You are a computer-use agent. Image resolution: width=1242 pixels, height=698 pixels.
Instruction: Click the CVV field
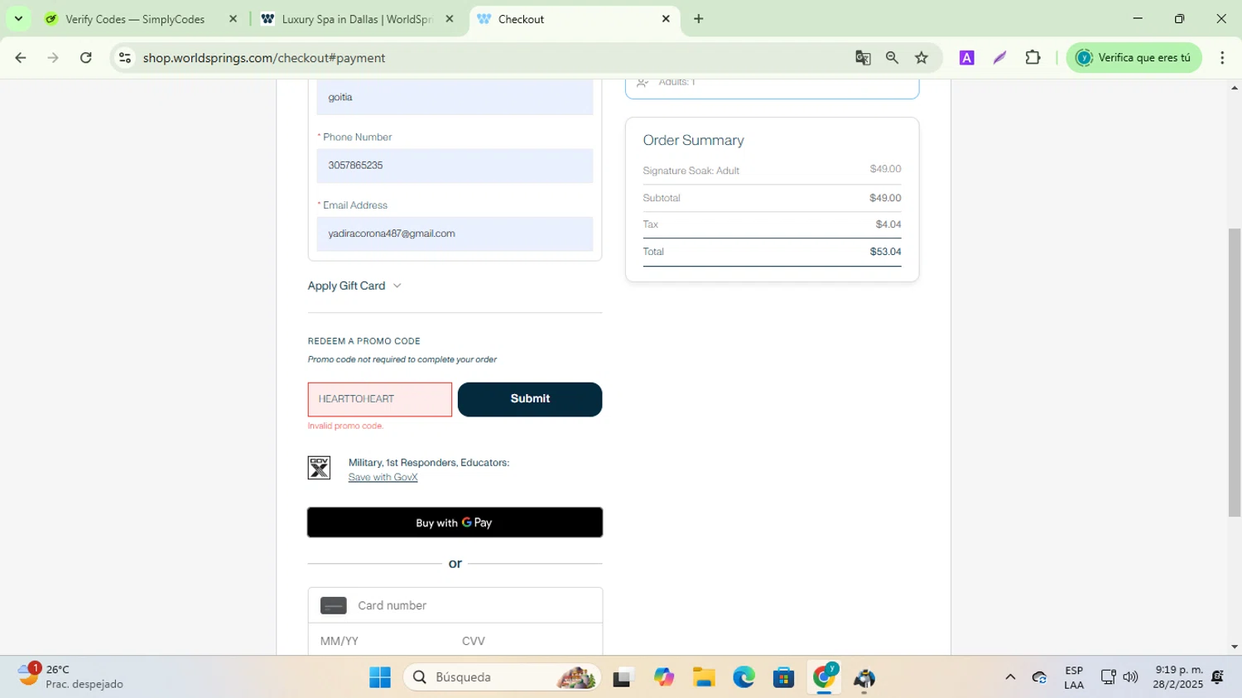pos(526,641)
